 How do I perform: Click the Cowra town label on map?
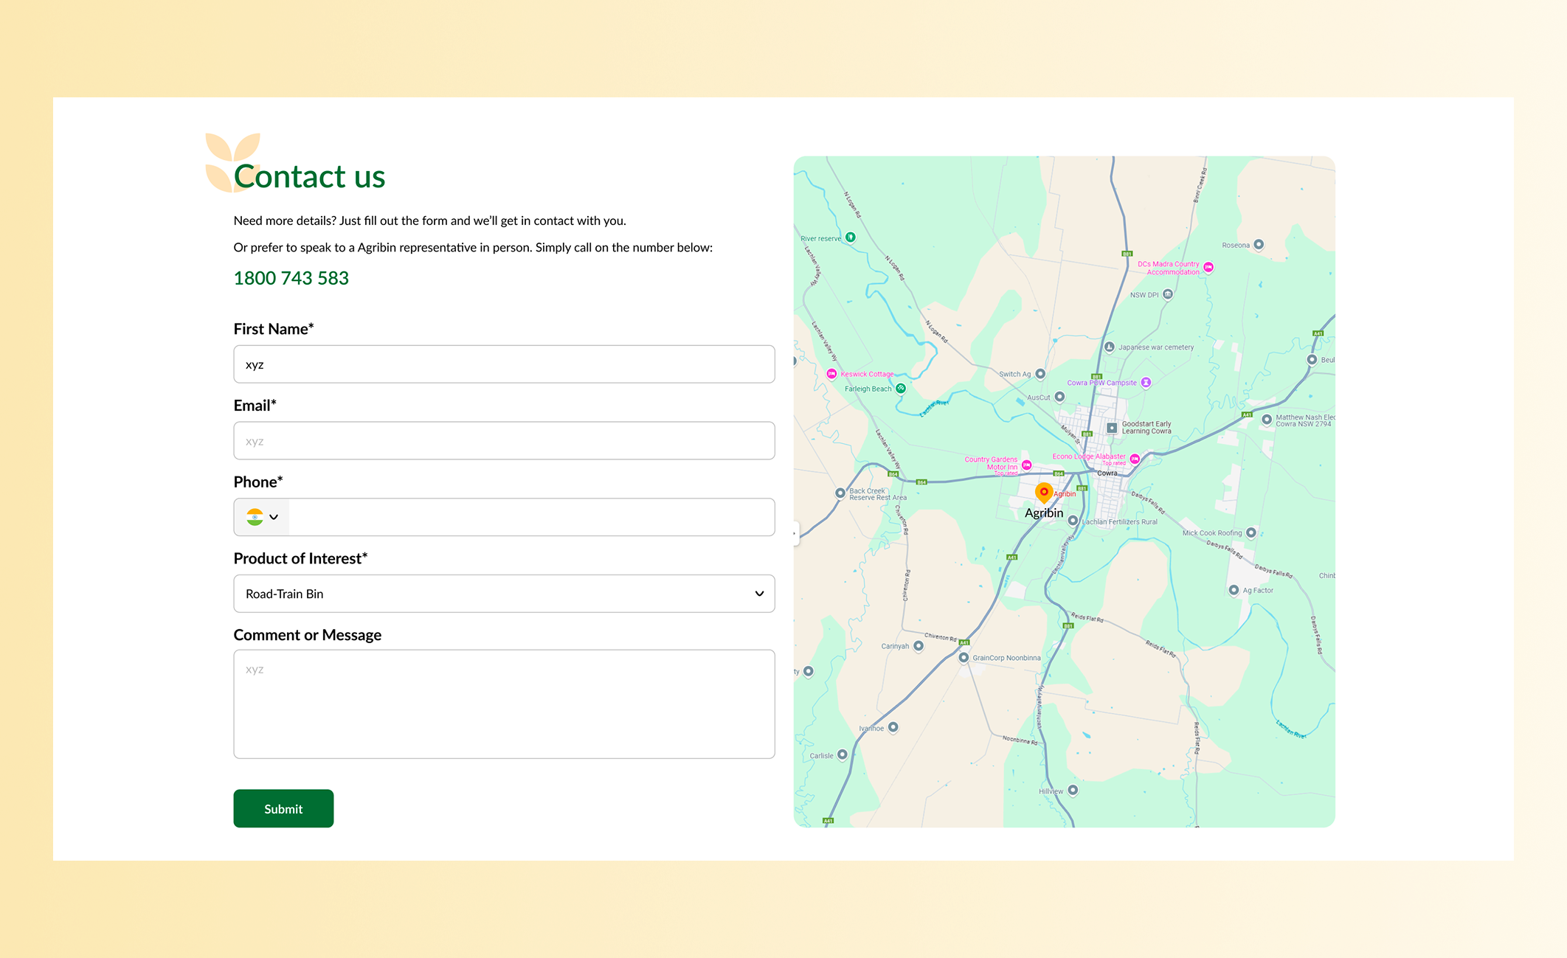click(1107, 473)
